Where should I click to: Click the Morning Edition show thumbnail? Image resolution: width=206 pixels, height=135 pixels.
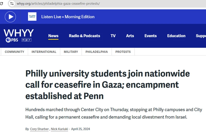tap(32, 17)
